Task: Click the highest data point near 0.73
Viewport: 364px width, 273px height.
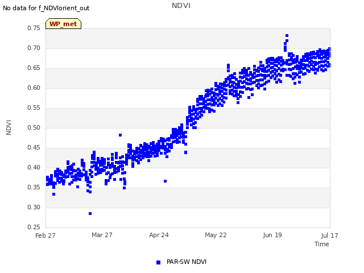Action: (287, 35)
